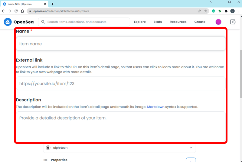Open the Extensions puzzle-piece icon
Image resolution: width=242 pixels, height=162 pixels.
pyautogui.click(x=226, y=11)
